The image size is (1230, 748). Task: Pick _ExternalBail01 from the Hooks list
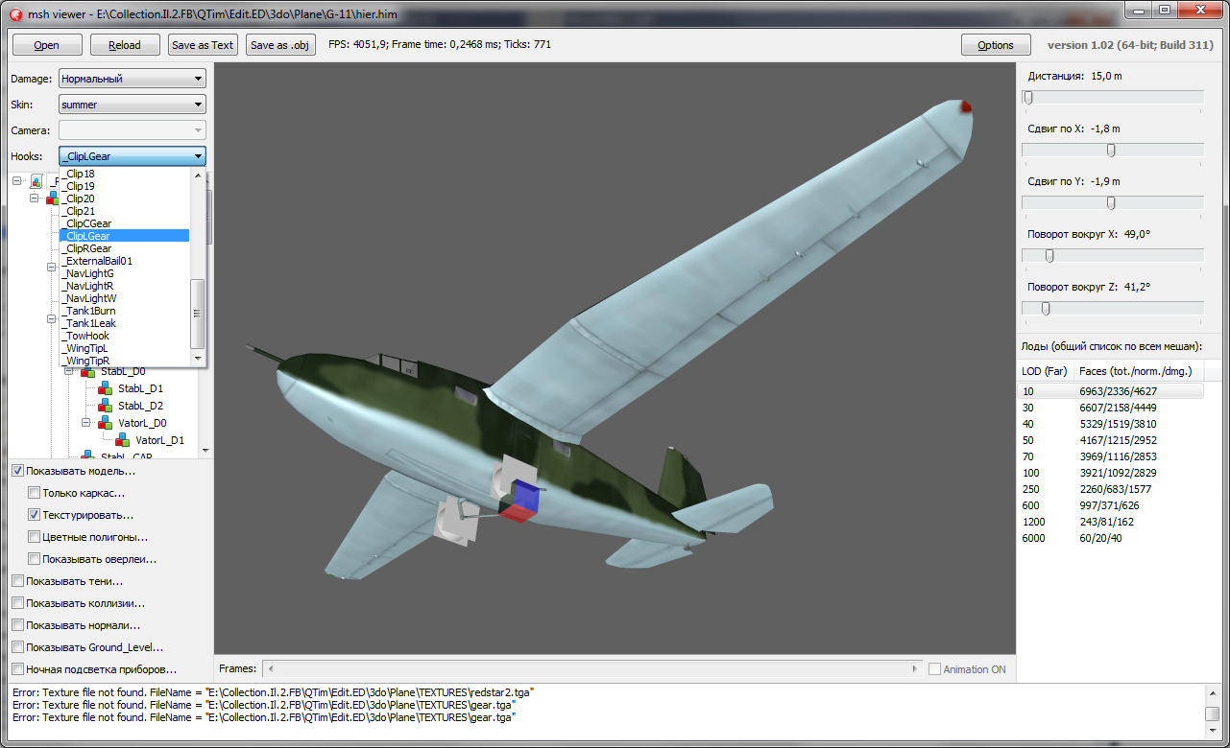pyautogui.click(x=124, y=261)
